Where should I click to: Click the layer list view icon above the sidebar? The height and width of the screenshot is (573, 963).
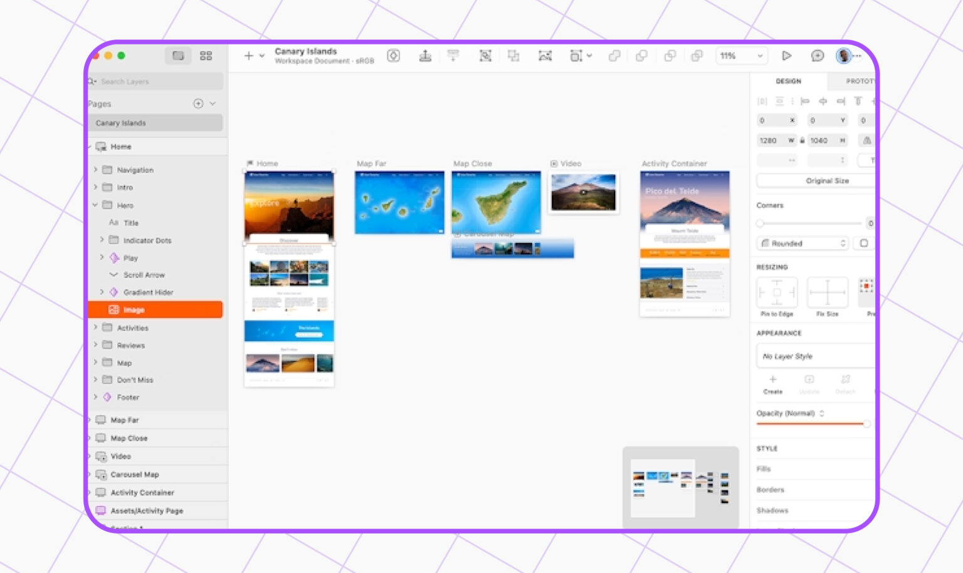177,55
